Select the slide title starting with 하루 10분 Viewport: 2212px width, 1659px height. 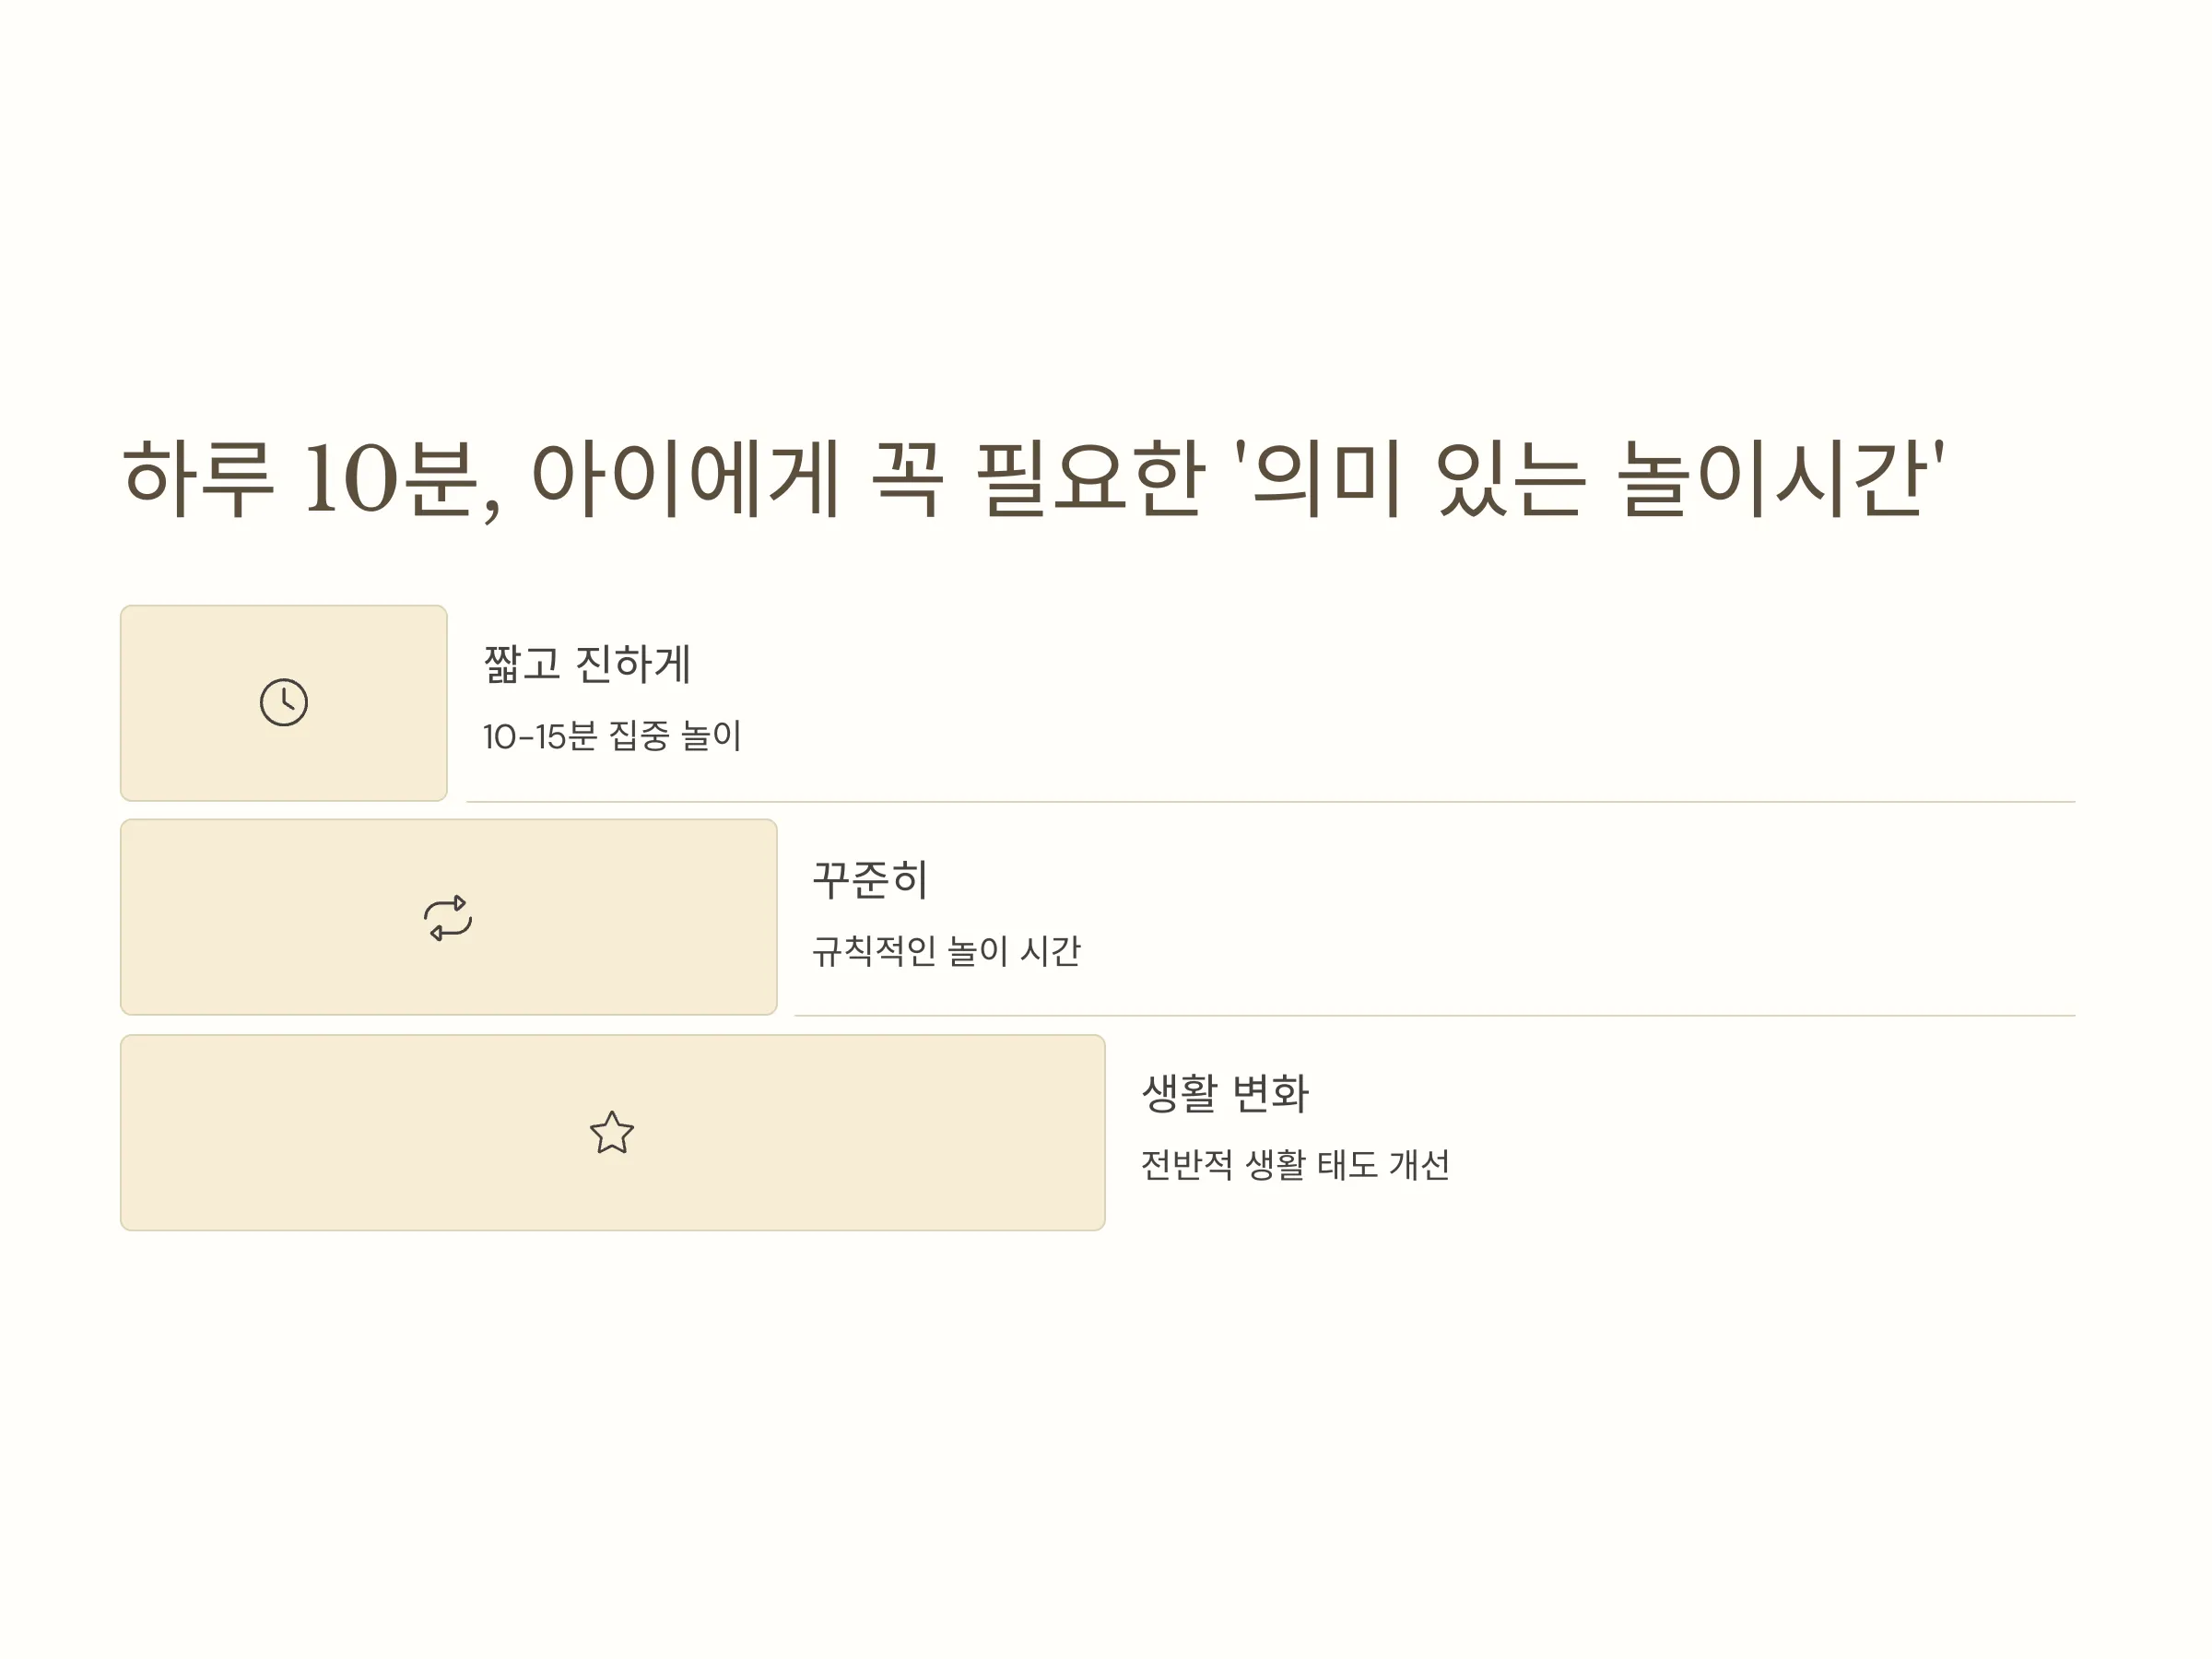click(1033, 479)
